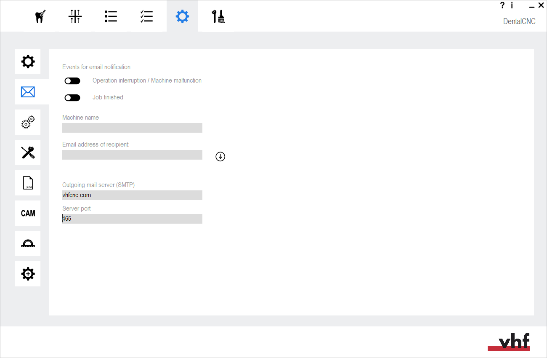Open the multi-gear machine parameters section
547x358 pixels.
[28, 122]
